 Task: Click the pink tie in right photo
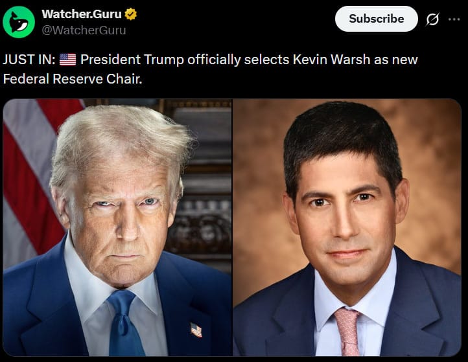pyautogui.click(x=348, y=332)
